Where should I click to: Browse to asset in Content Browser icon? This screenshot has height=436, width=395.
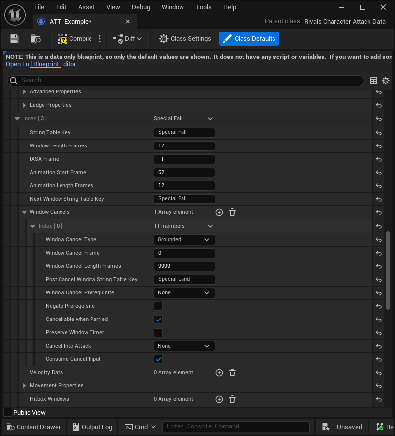tap(35, 39)
